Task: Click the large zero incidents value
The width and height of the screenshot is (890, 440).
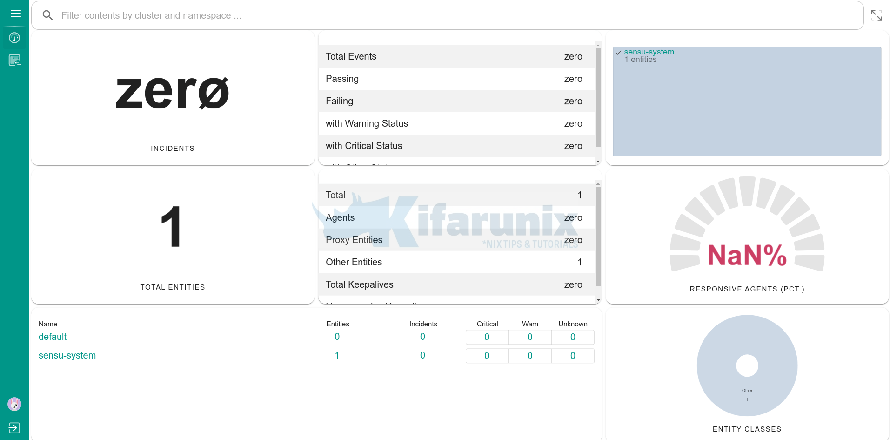Action: tap(173, 93)
